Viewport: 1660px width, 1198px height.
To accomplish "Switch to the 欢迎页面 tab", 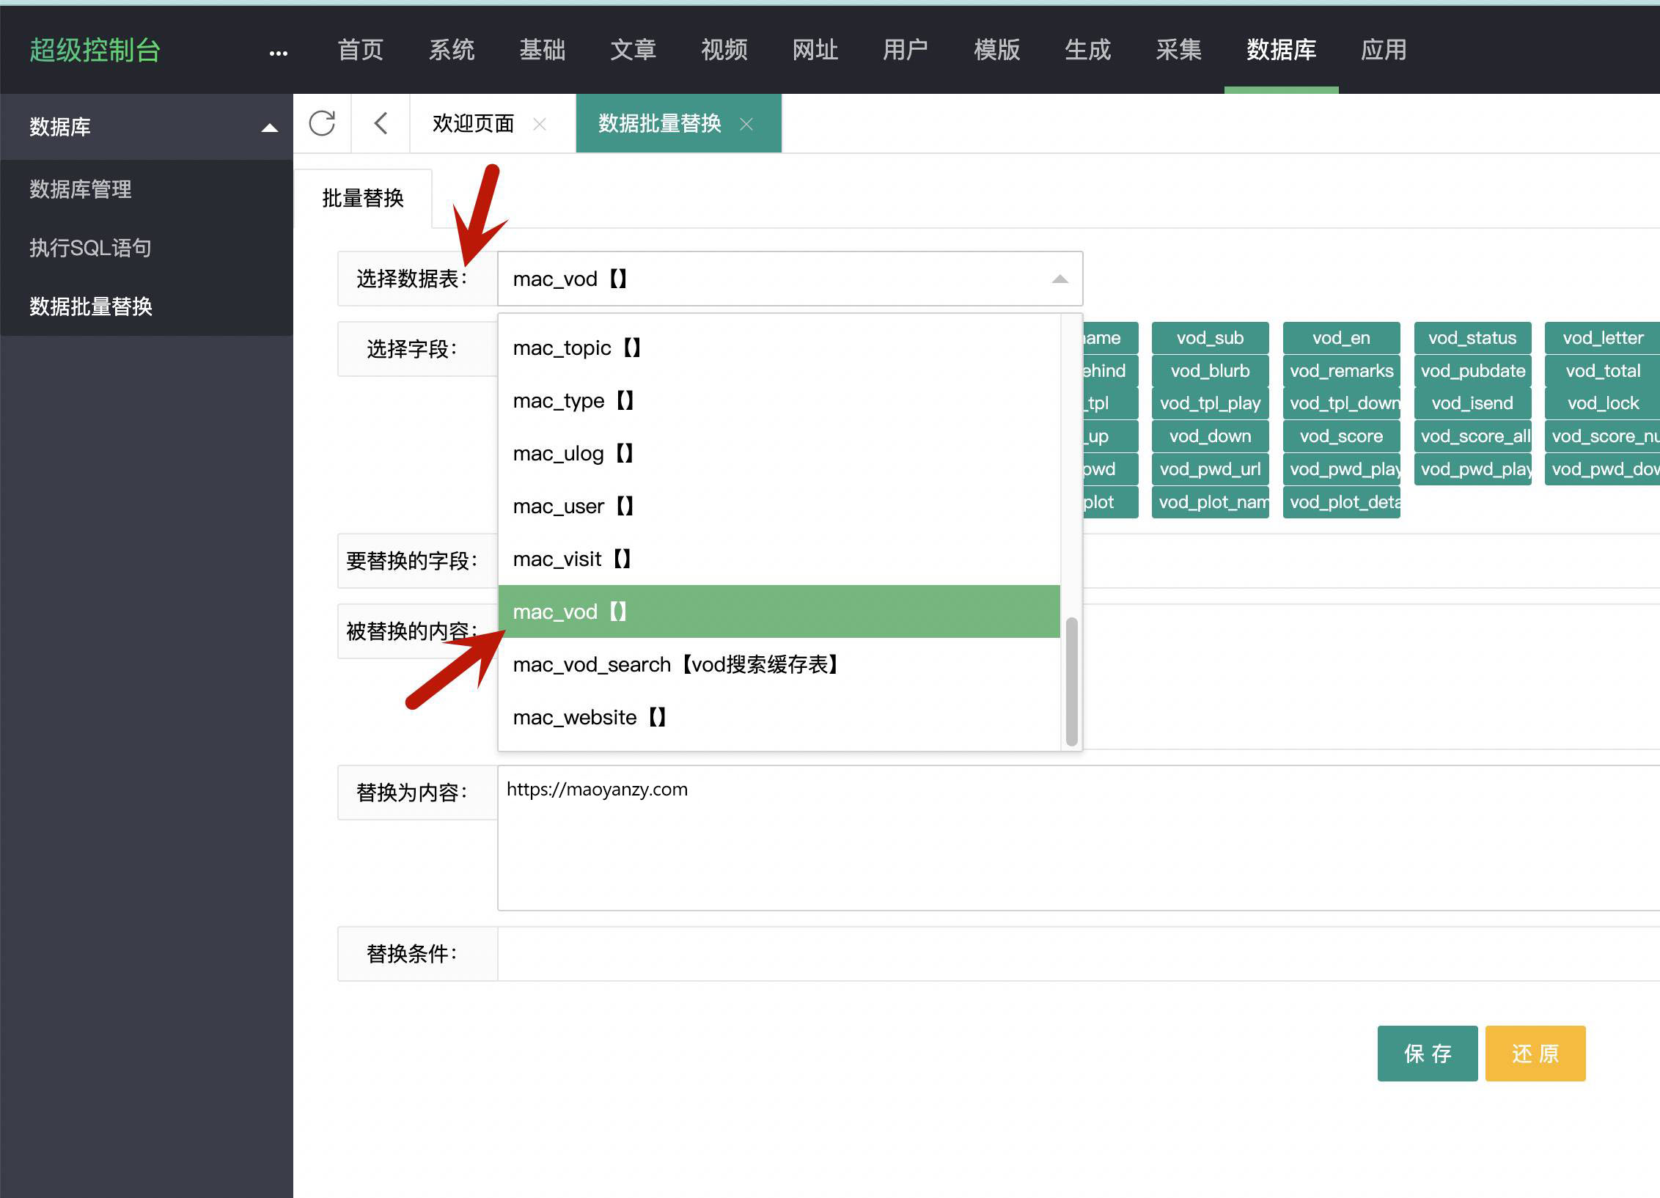I will [473, 123].
